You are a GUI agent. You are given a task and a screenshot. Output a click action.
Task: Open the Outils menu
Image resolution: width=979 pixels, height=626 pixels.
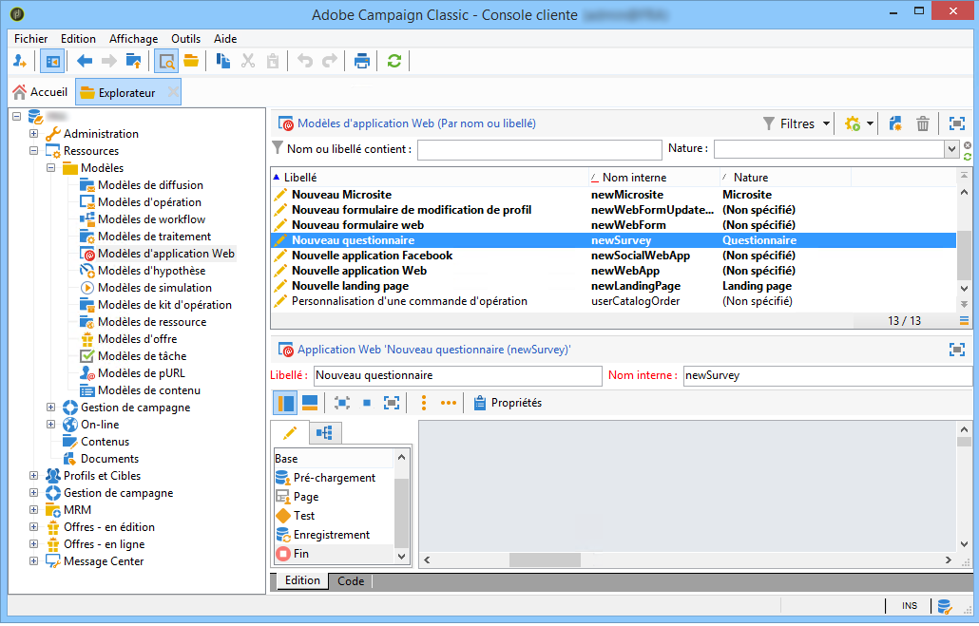[186, 39]
